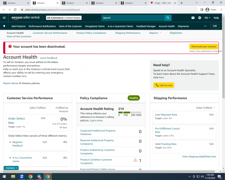225x180 pixels.
Task: Click in the Search input field
Action: coord(133,18)
